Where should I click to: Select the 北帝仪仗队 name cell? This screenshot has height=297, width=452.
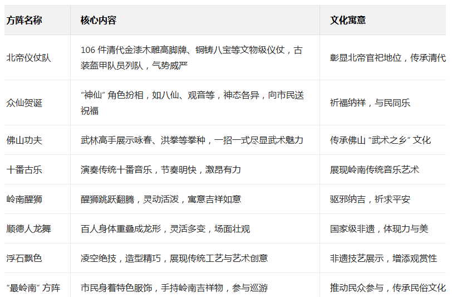28,57
